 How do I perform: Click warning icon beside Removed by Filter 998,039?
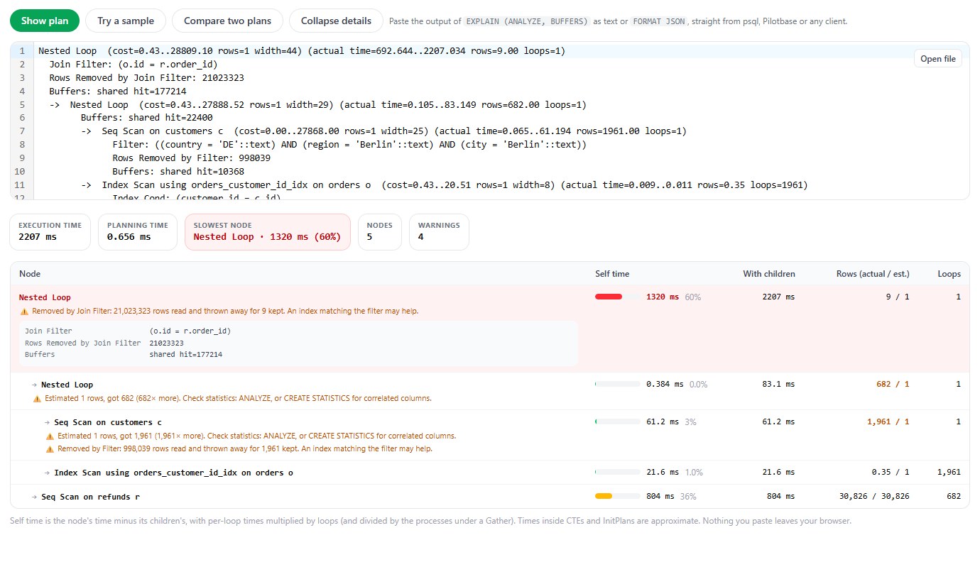pyautogui.click(x=50, y=449)
